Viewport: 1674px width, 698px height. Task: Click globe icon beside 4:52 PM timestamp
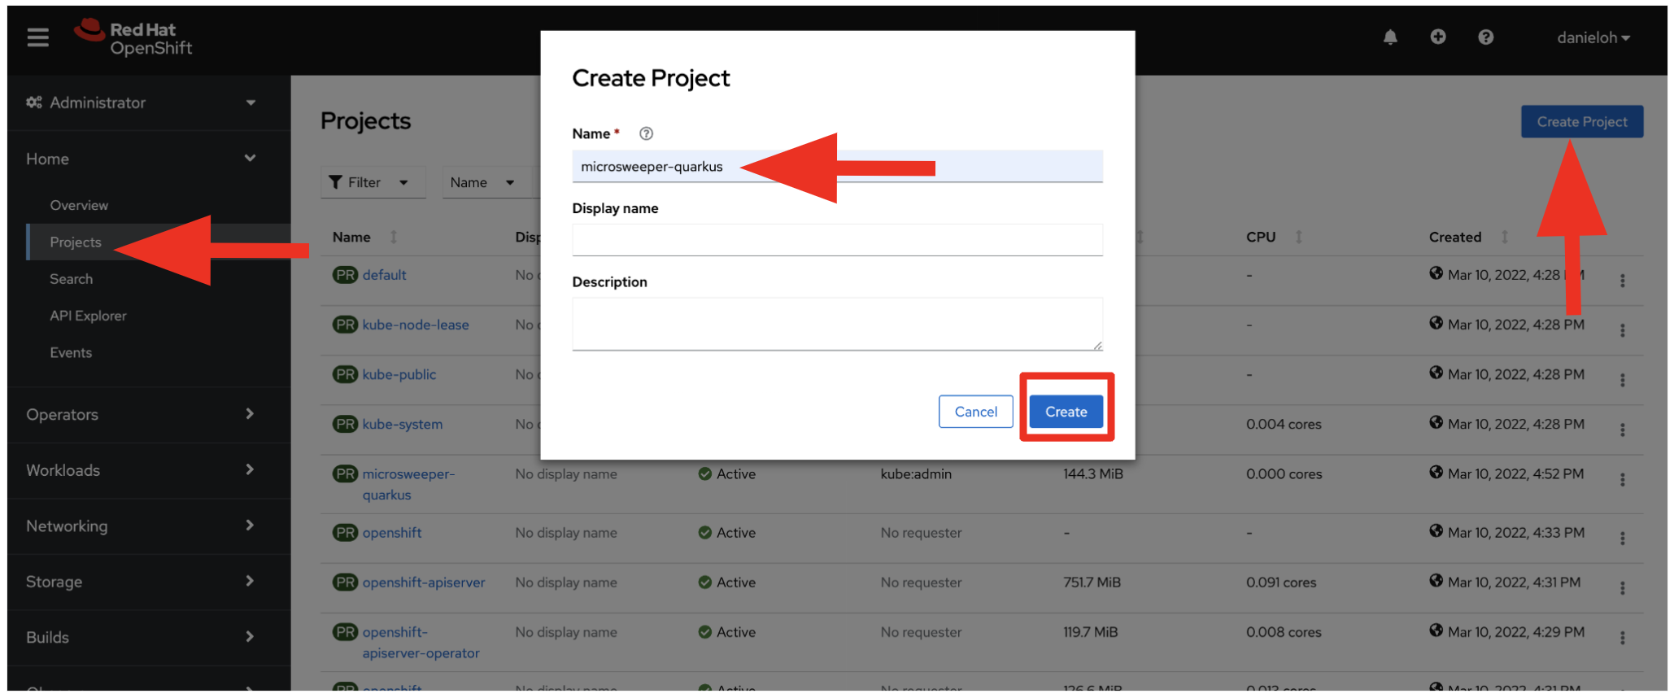point(1436,472)
